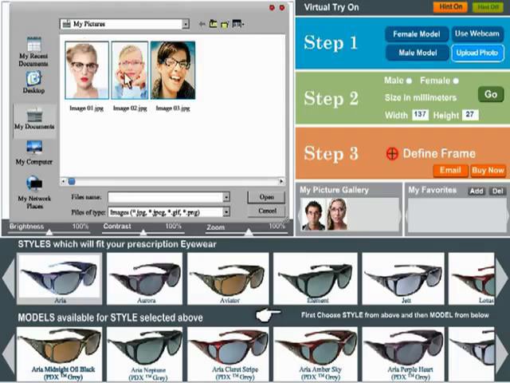
Task: Create new folder icon in file dialog
Action: pos(225,24)
